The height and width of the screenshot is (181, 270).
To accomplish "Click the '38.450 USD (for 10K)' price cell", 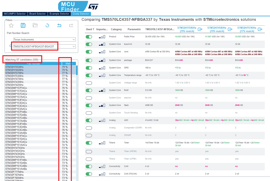I will point(155,37).
